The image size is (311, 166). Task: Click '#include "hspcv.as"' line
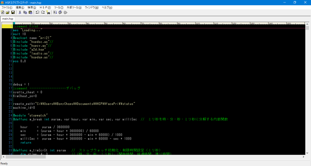(32, 46)
